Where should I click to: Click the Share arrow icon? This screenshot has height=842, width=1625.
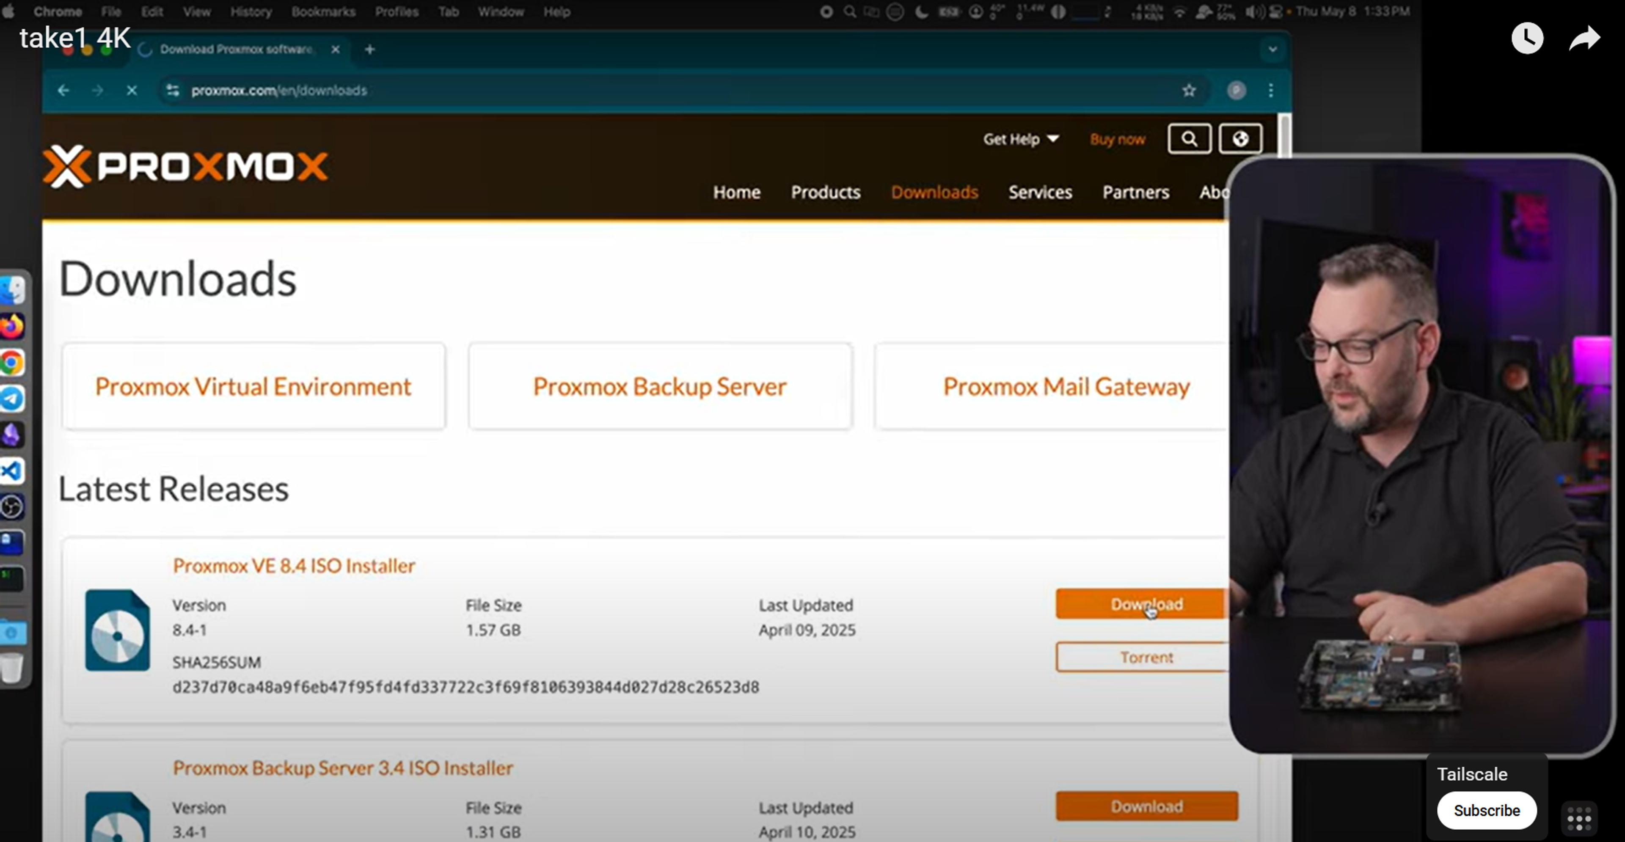click(x=1584, y=39)
